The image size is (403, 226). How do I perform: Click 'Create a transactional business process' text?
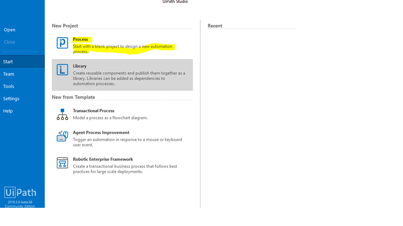click(125, 169)
